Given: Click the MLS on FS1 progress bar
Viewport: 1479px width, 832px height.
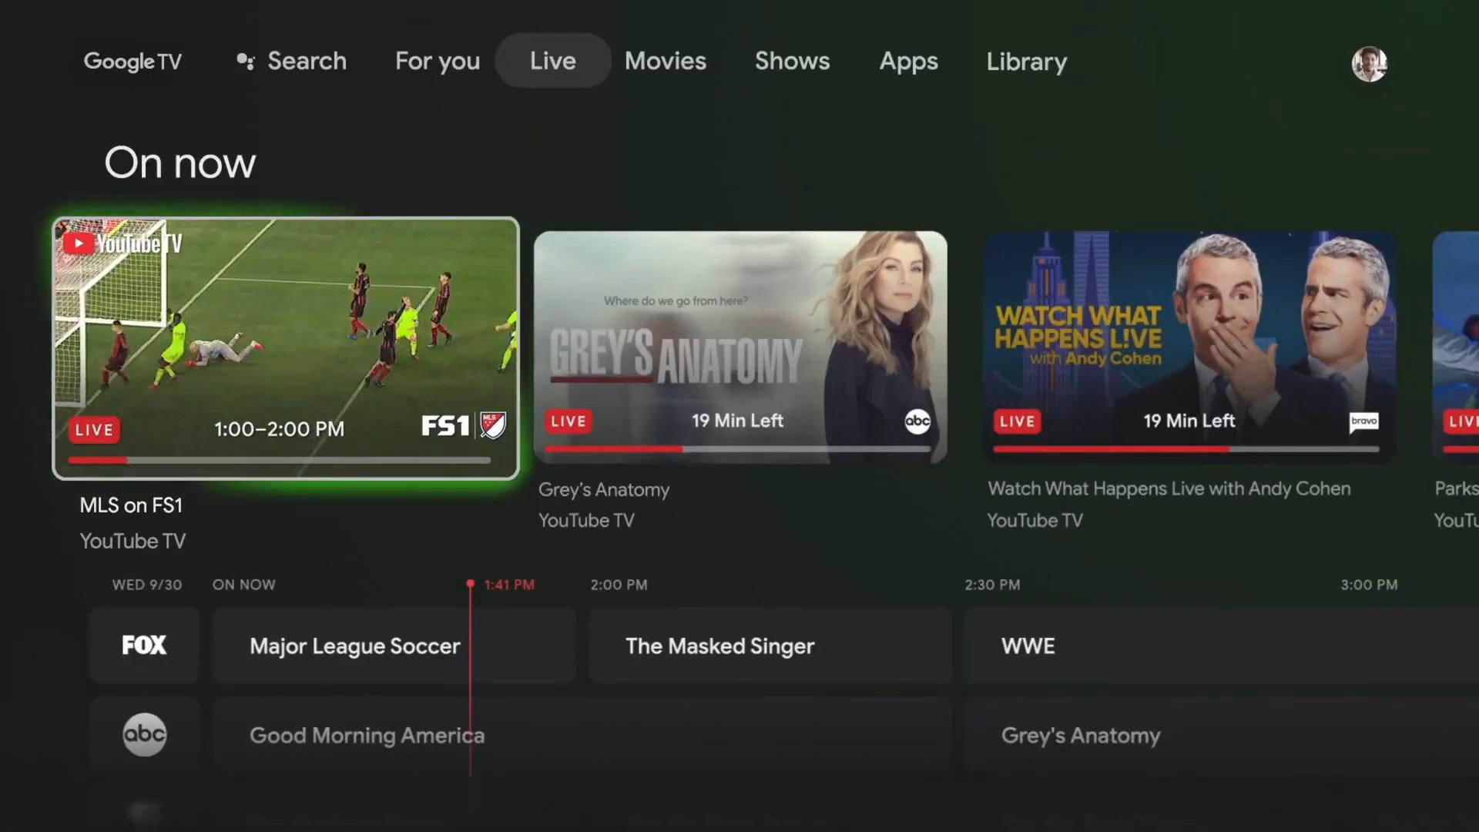Looking at the screenshot, I should [279, 461].
